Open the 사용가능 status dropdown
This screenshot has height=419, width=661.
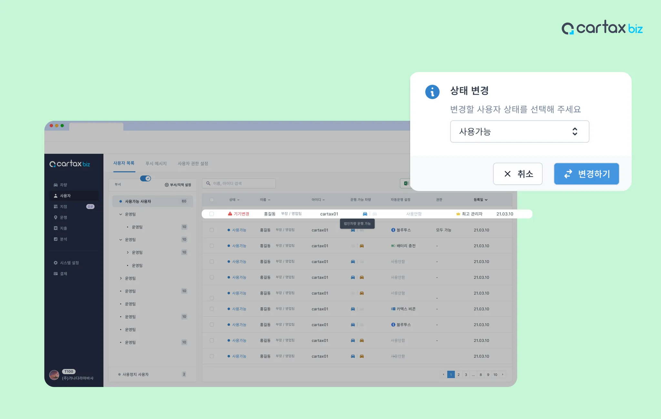tap(519, 131)
